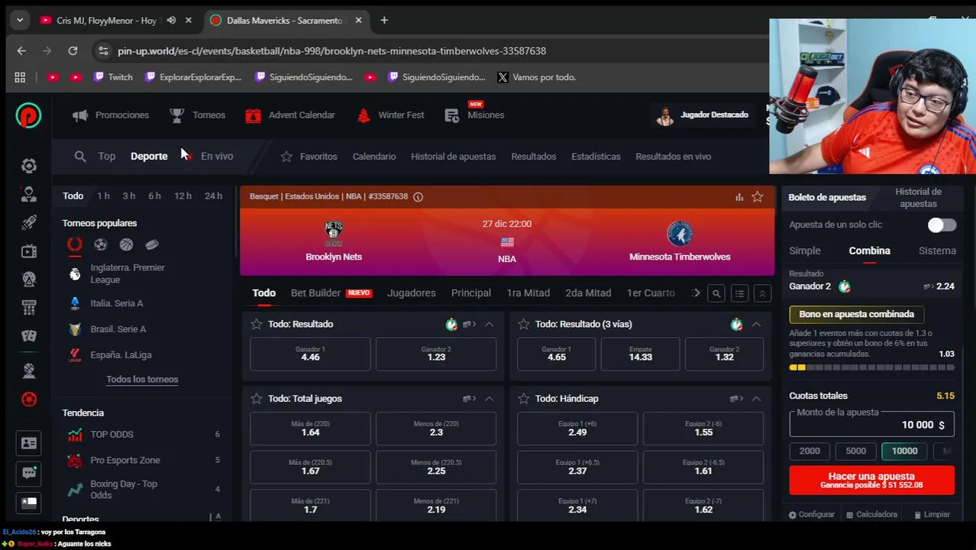Select the hockey puck filter under Torneos populares
Screen dimensions: 976x550
point(152,244)
